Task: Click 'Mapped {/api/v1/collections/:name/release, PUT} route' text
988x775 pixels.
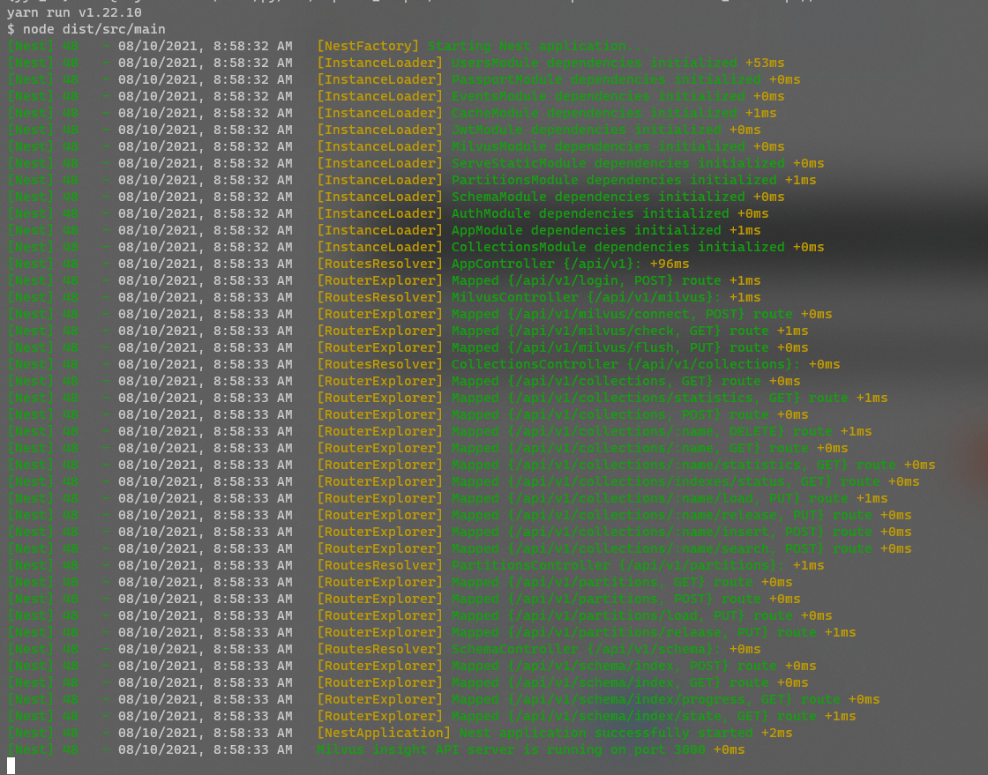Action: (x=662, y=515)
